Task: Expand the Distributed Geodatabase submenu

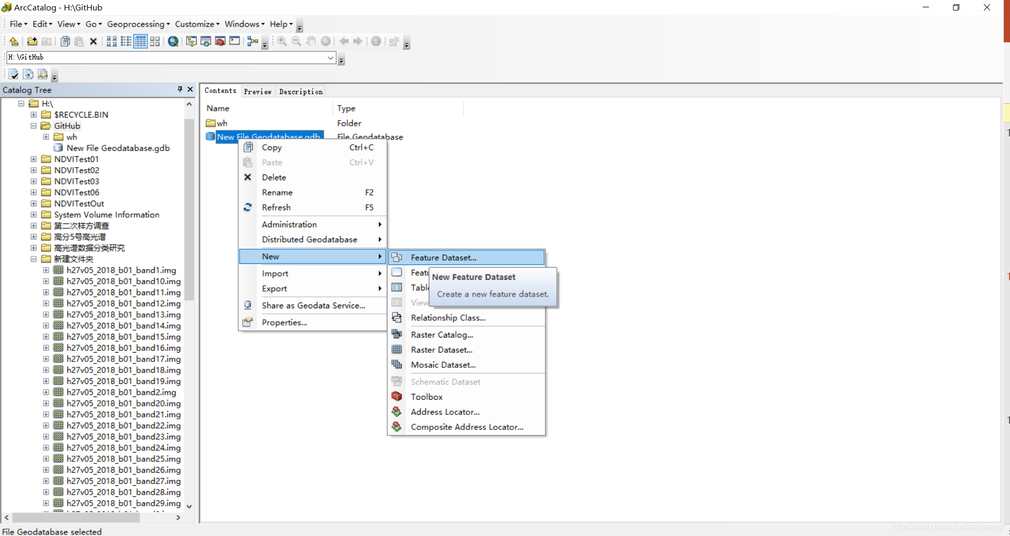Action: point(313,240)
